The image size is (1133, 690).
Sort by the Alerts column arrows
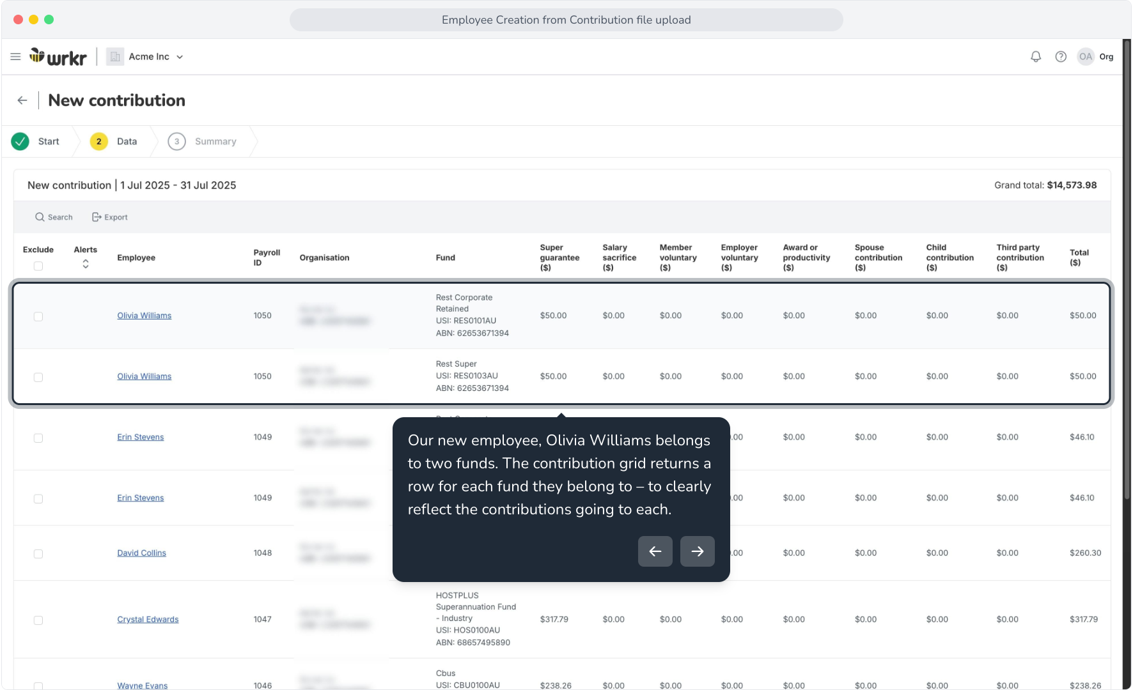point(86,264)
